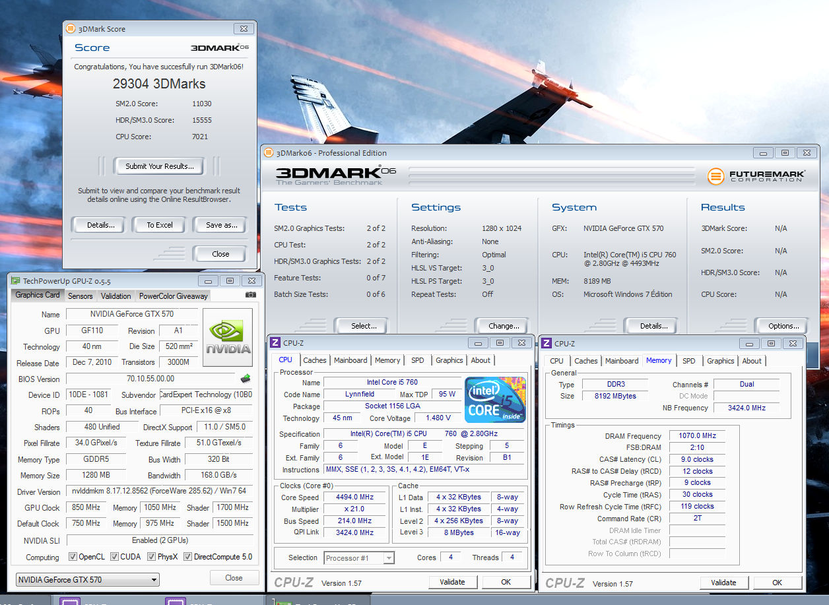Open SPD tab in right CPU-Z window
Image resolution: width=829 pixels, height=605 pixels.
689,361
